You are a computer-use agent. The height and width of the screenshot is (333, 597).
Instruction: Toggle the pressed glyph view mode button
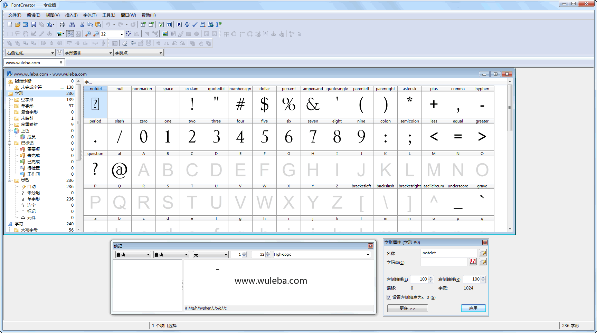[x=70, y=34]
